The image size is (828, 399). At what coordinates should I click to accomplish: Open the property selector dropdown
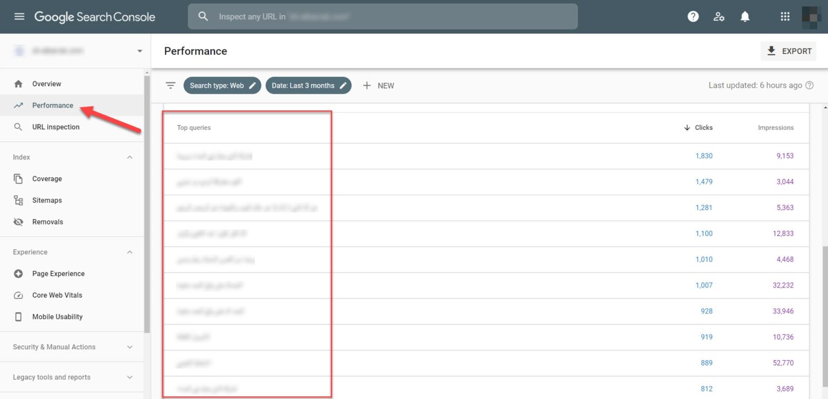tap(140, 51)
